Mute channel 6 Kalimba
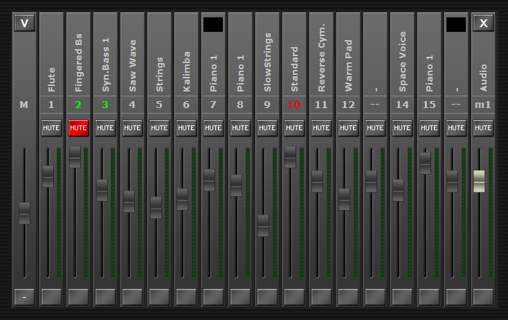 tap(186, 127)
